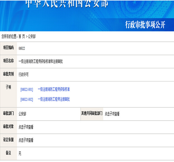This screenshot has width=174, height=162.
Task: Select the project code value 06022
Action: click(x=22, y=48)
